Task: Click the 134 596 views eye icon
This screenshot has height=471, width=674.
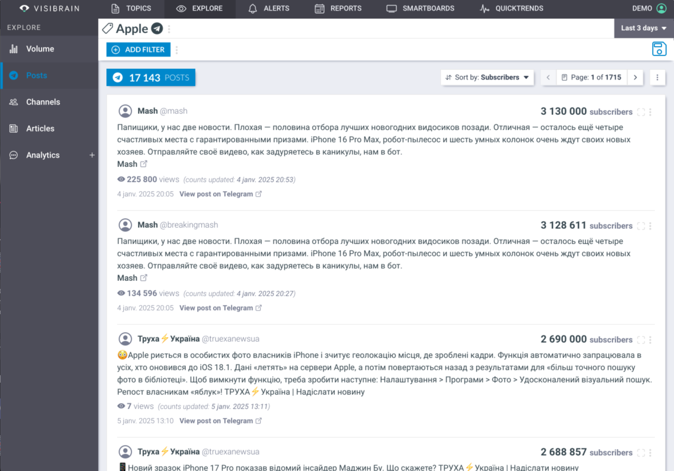Action: (x=121, y=293)
